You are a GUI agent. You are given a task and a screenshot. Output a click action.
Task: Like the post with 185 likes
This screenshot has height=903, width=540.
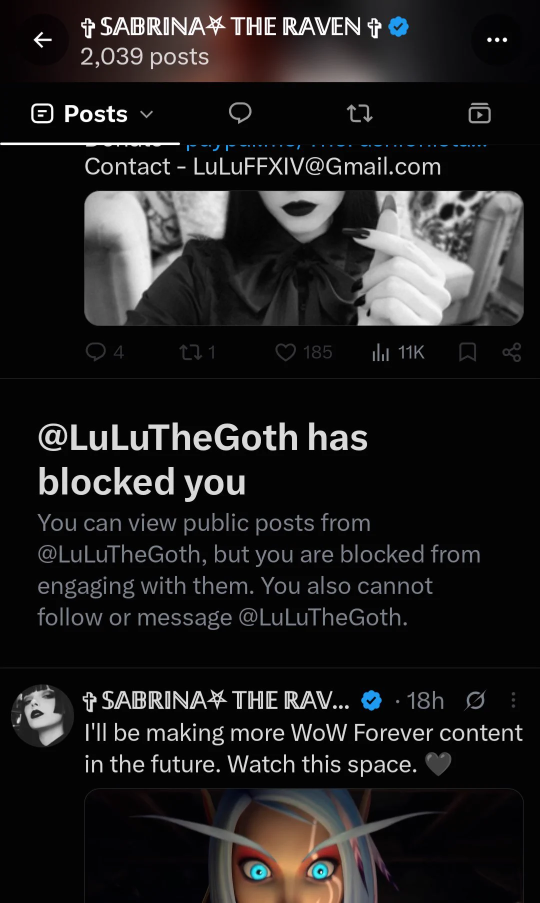[x=303, y=352]
